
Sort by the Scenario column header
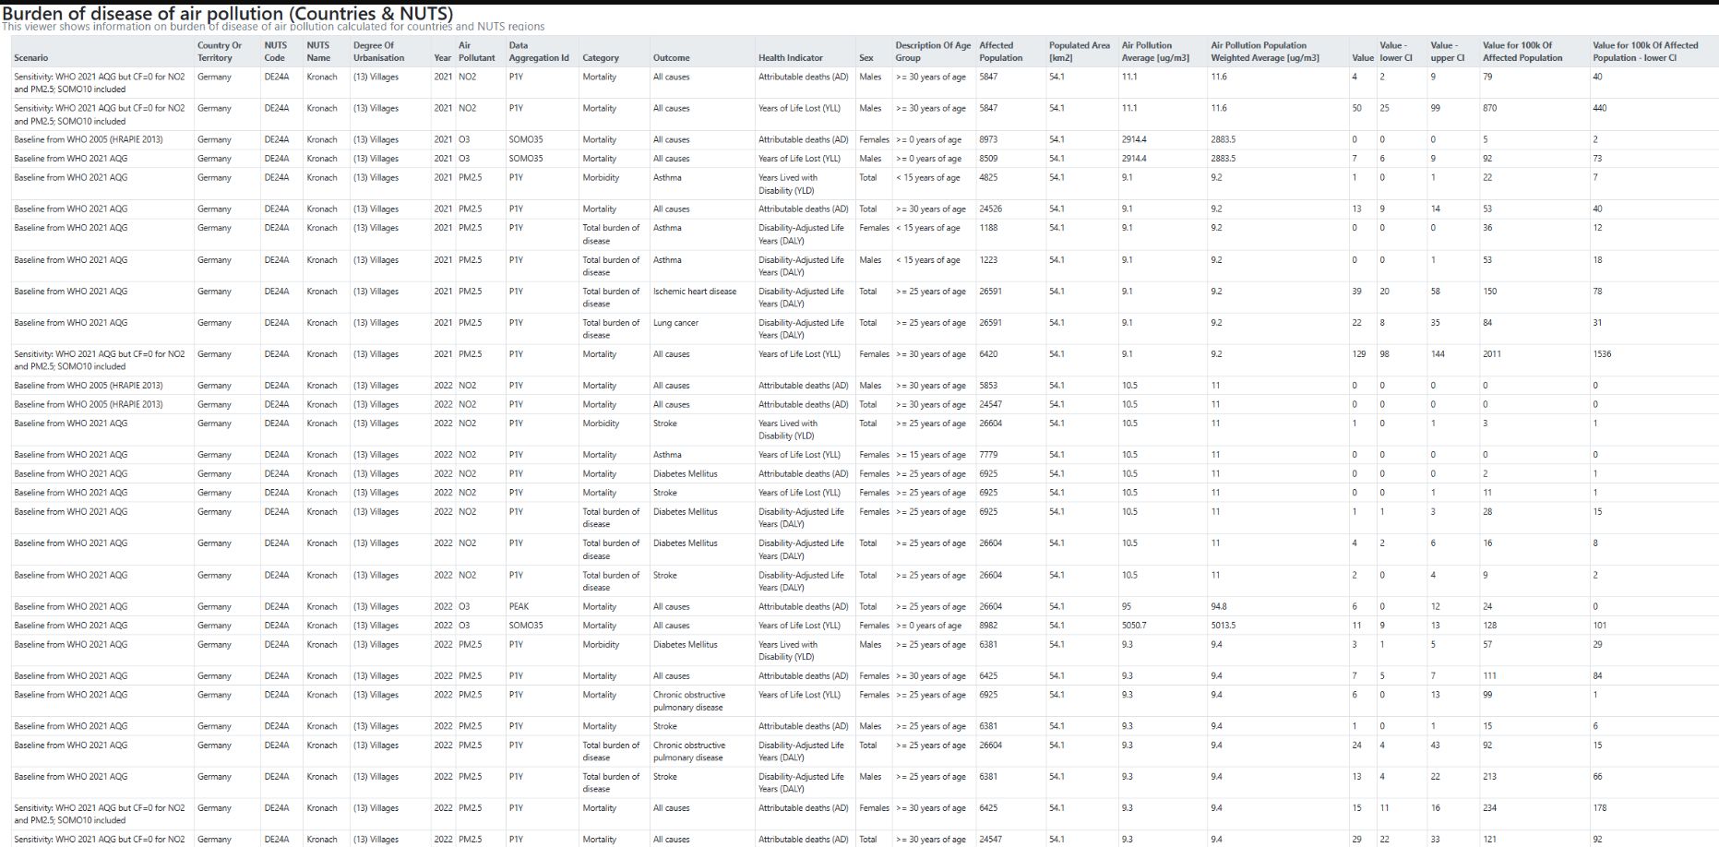click(x=30, y=57)
